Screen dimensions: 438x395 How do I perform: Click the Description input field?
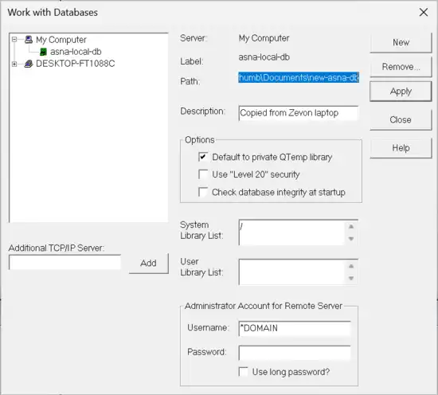tap(299, 113)
